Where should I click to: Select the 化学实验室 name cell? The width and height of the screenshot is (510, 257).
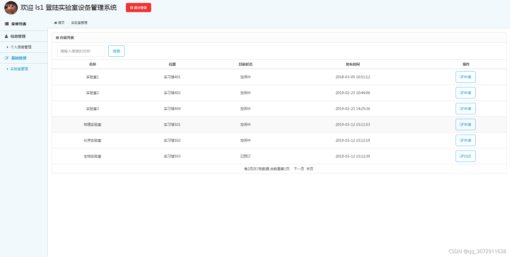pyautogui.click(x=93, y=140)
